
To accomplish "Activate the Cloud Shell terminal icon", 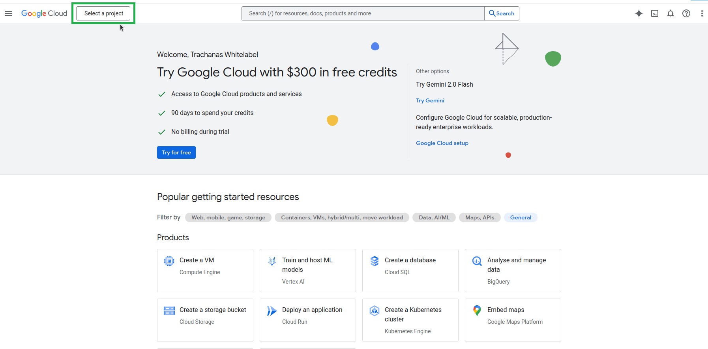I will 654,13.
